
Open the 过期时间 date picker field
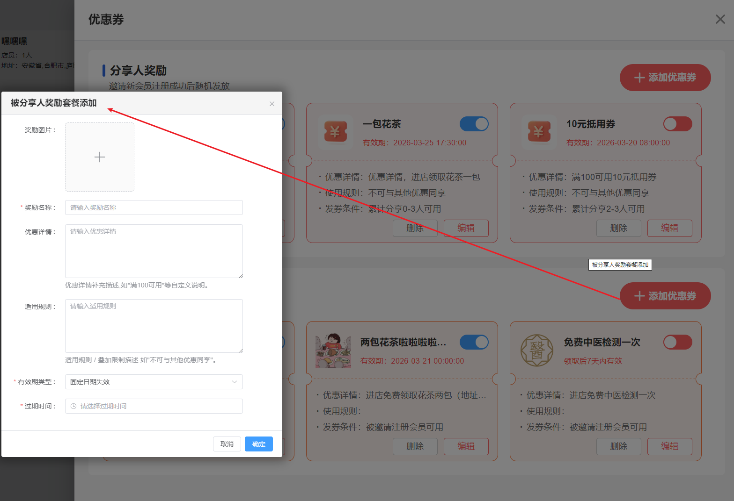coord(154,406)
